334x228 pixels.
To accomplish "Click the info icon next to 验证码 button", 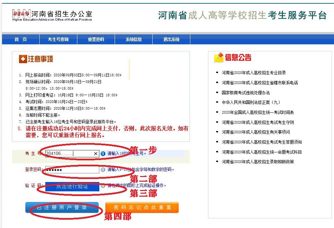I will [103, 186].
